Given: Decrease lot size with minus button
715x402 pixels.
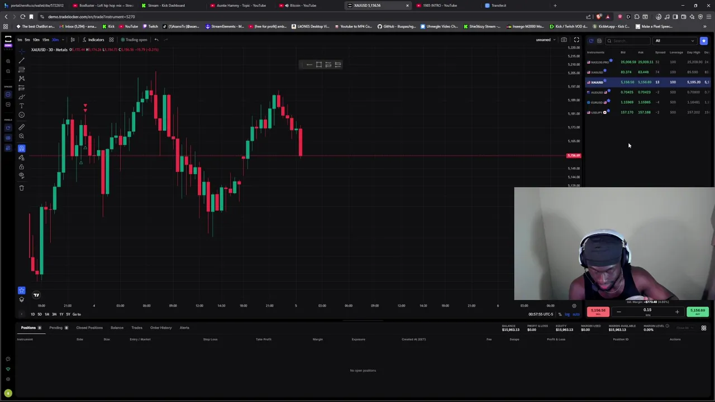Looking at the screenshot, I should click(618, 312).
